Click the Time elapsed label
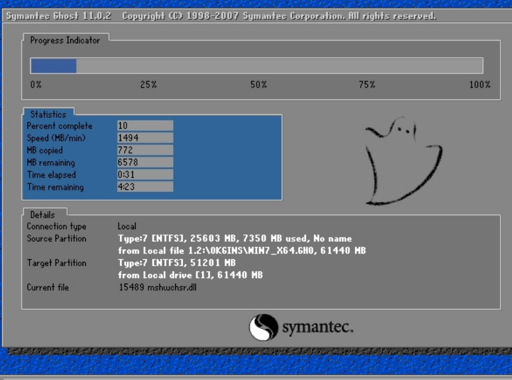Viewport: 512px width, 380px height. point(51,175)
